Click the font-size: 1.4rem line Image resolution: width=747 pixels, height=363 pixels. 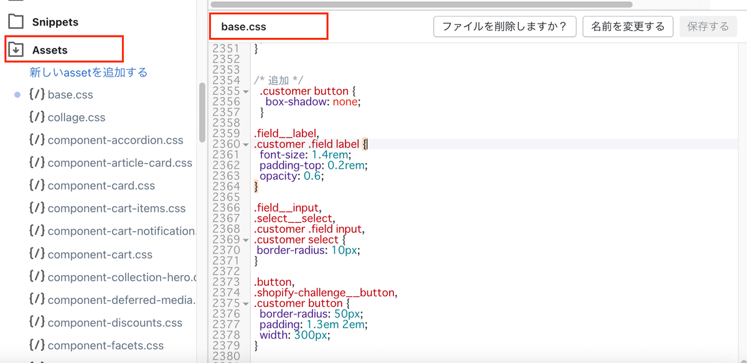(305, 154)
